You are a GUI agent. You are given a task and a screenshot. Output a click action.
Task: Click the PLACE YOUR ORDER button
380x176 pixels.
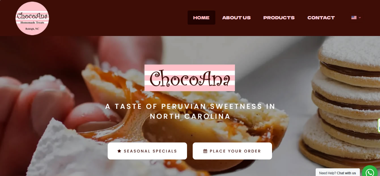tap(232, 151)
